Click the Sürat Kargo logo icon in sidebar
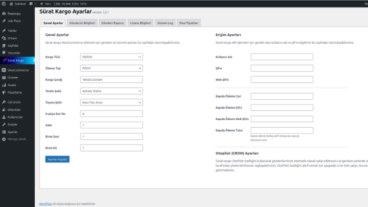This screenshot has width=368, height=207. tap(4, 60)
